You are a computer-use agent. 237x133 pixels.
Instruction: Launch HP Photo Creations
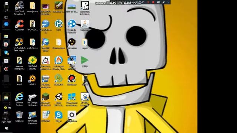coord(32,118)
